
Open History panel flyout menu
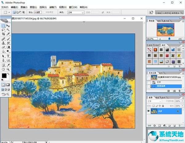pos(183,73)
